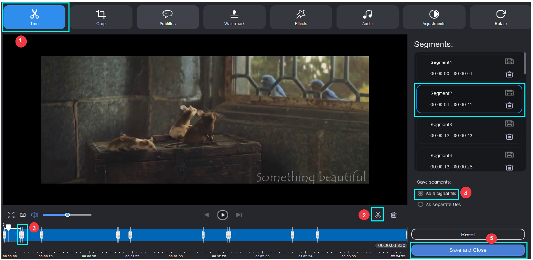
Task: Select Segment4 in the segments list
Action: click(469, 159)
